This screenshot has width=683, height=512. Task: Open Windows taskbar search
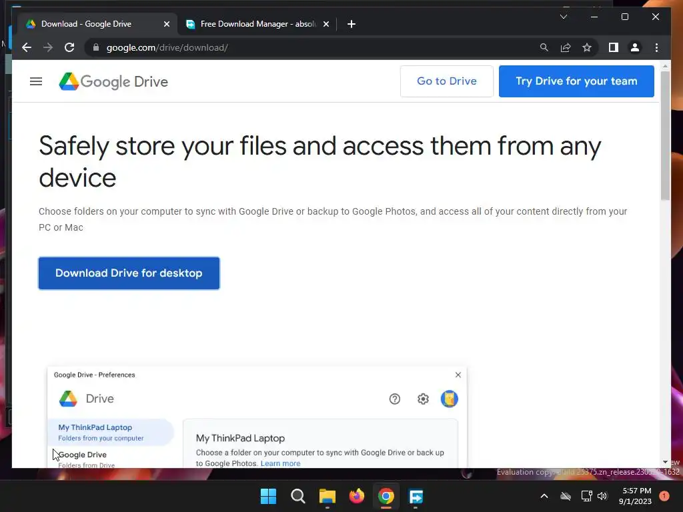click(x=298, y=496)
